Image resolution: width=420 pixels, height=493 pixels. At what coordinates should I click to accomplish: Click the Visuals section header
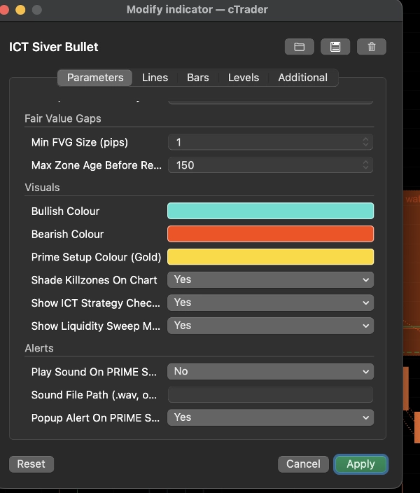pos(42,188)
